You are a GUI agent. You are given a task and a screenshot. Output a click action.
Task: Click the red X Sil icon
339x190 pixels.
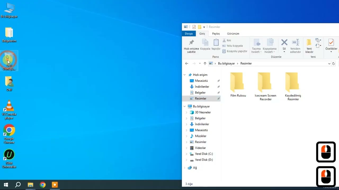[284, 42]
